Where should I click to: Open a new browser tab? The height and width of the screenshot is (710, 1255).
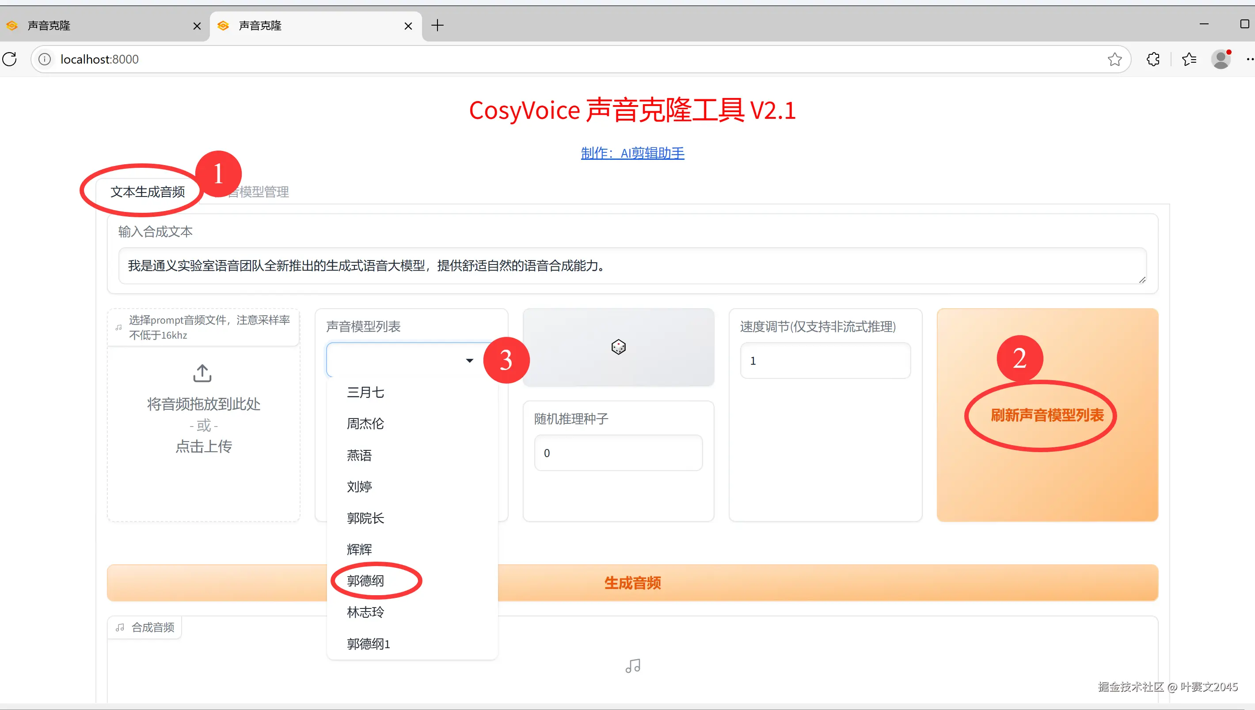coord(437,25)
